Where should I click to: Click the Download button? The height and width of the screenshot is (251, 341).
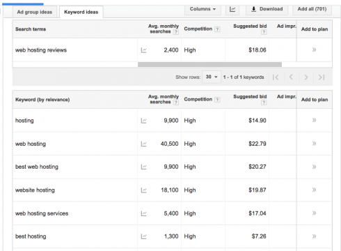pos(267,9)
